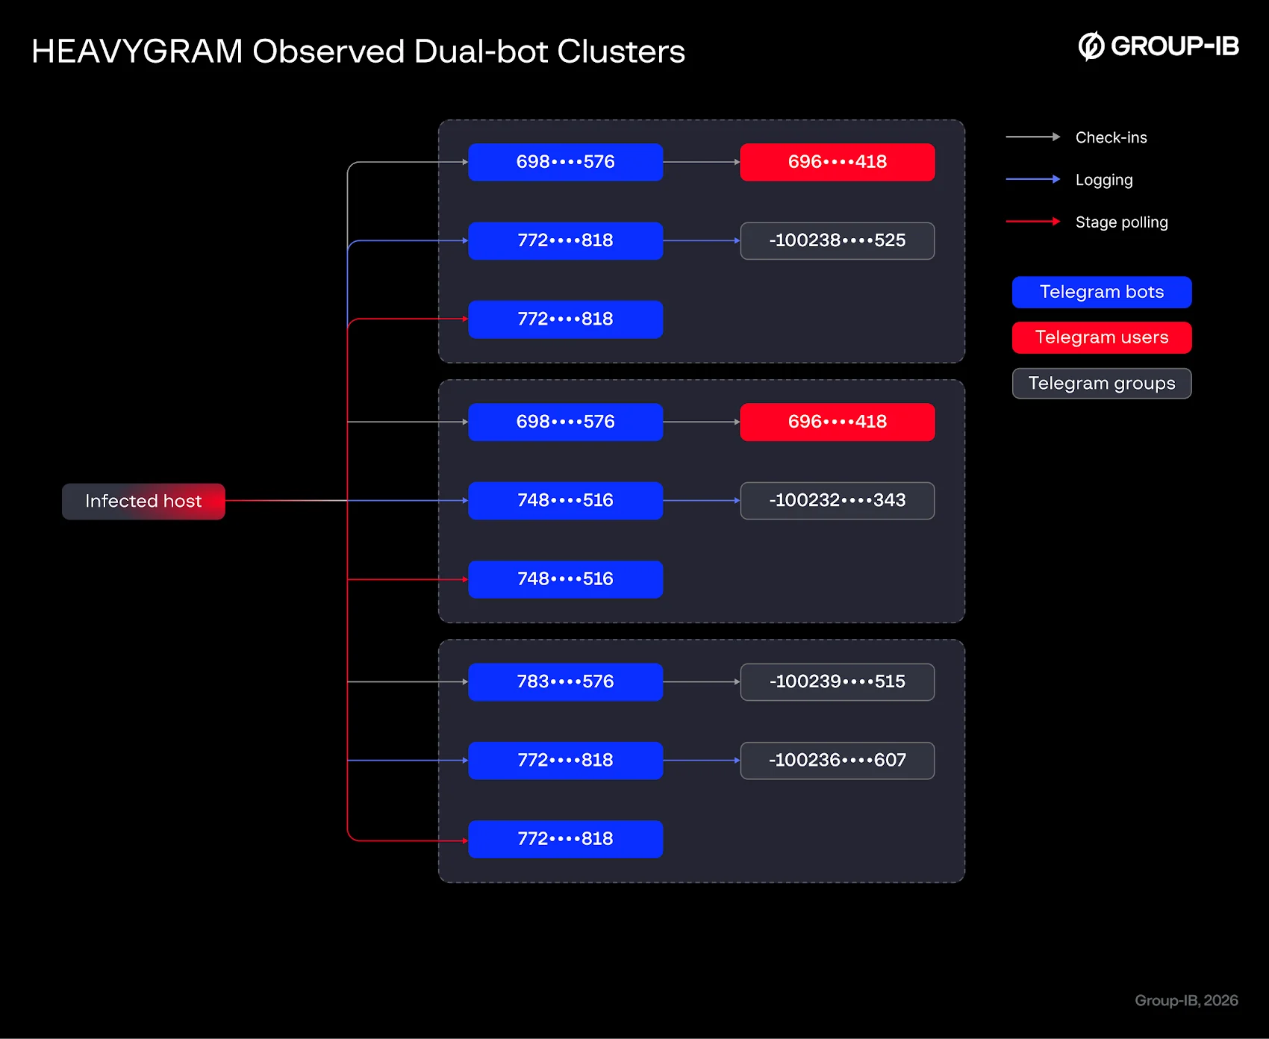Click the 'Check-ins' legend label
Screen dimensions: 1269x1039
[1111, 137]
